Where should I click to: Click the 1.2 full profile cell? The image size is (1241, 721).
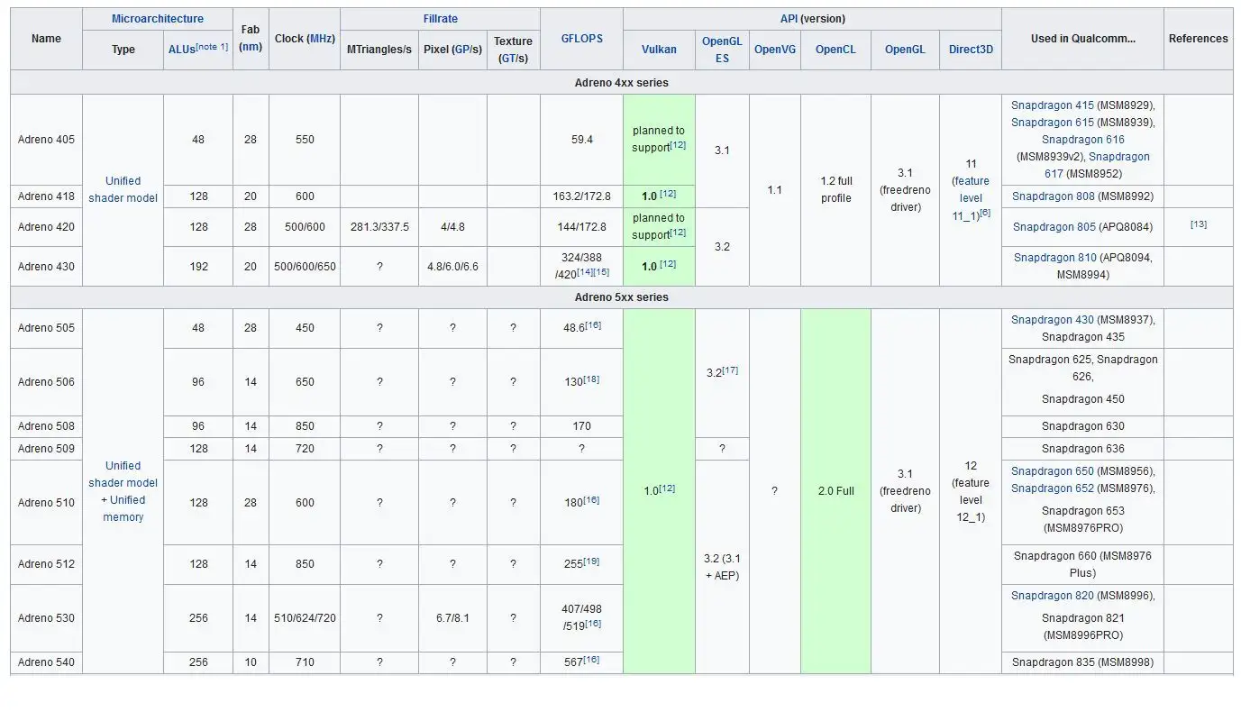[x=835, y=190]
